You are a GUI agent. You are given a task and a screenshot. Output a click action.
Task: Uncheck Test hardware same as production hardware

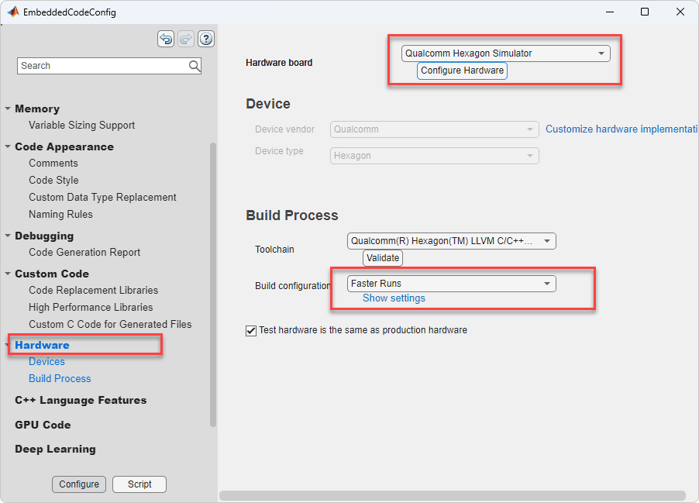click(251, 330)
